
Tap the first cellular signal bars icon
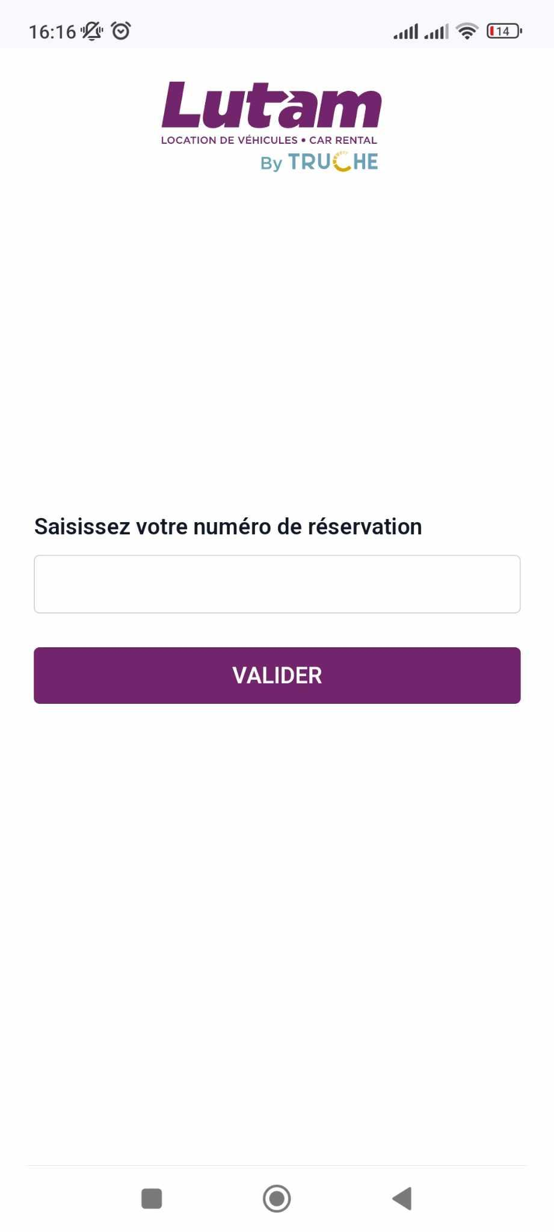[405, 31]
